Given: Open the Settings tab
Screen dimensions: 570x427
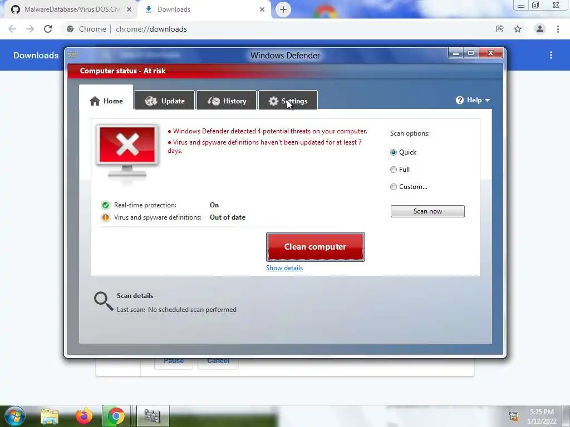Looking at the screenshot, I should [288, 101].
